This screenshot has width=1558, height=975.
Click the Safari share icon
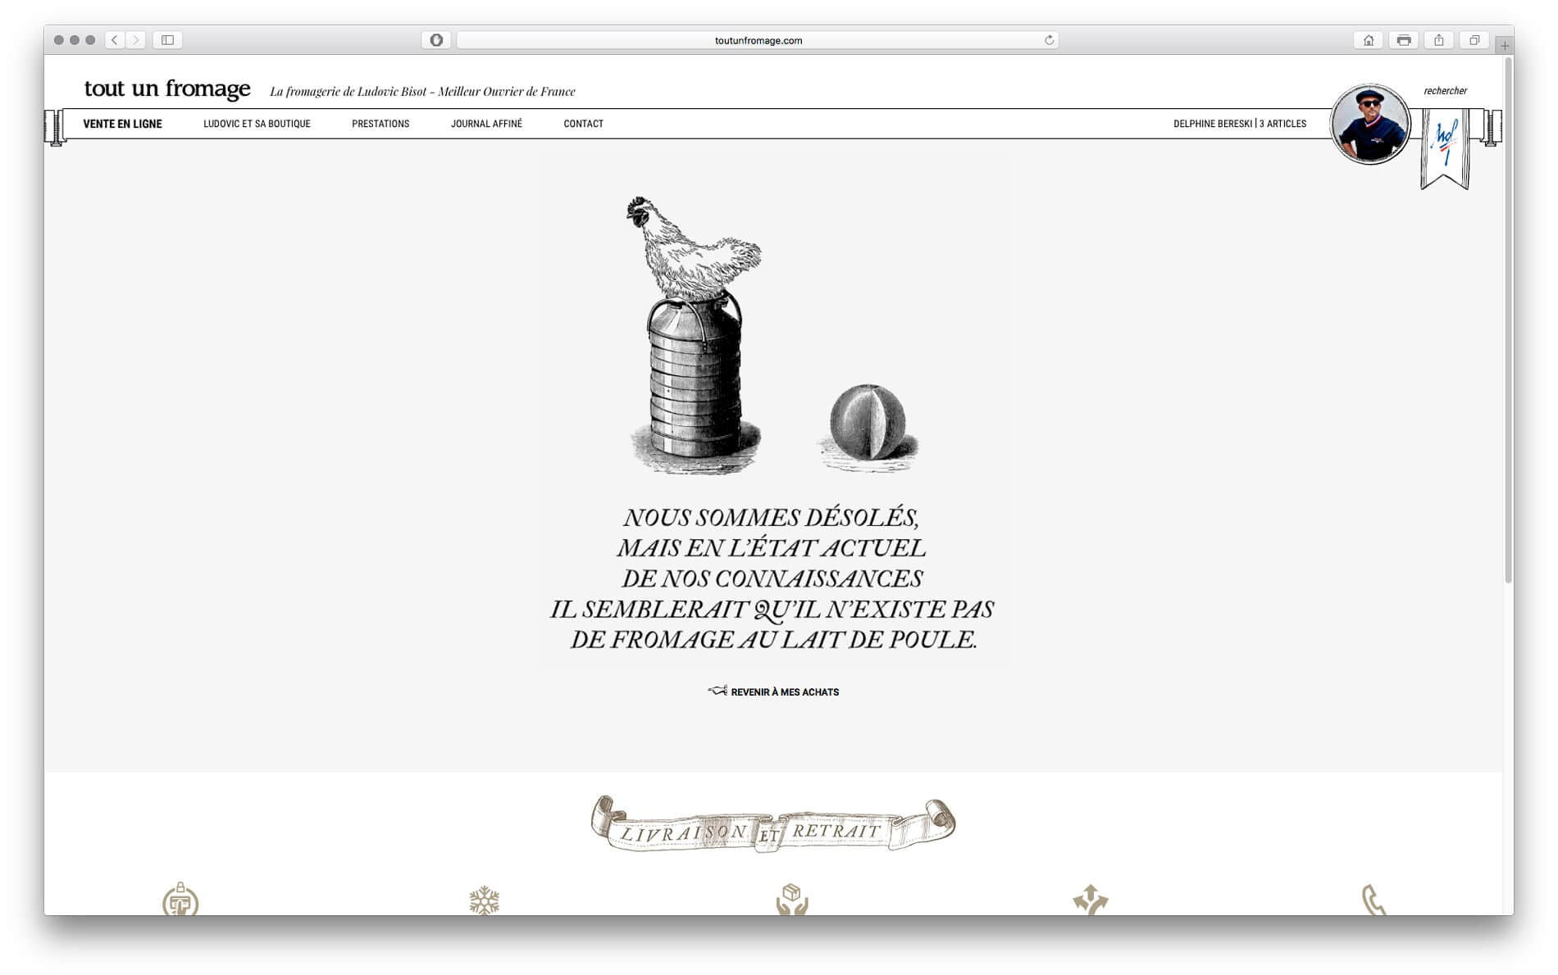1439,39
